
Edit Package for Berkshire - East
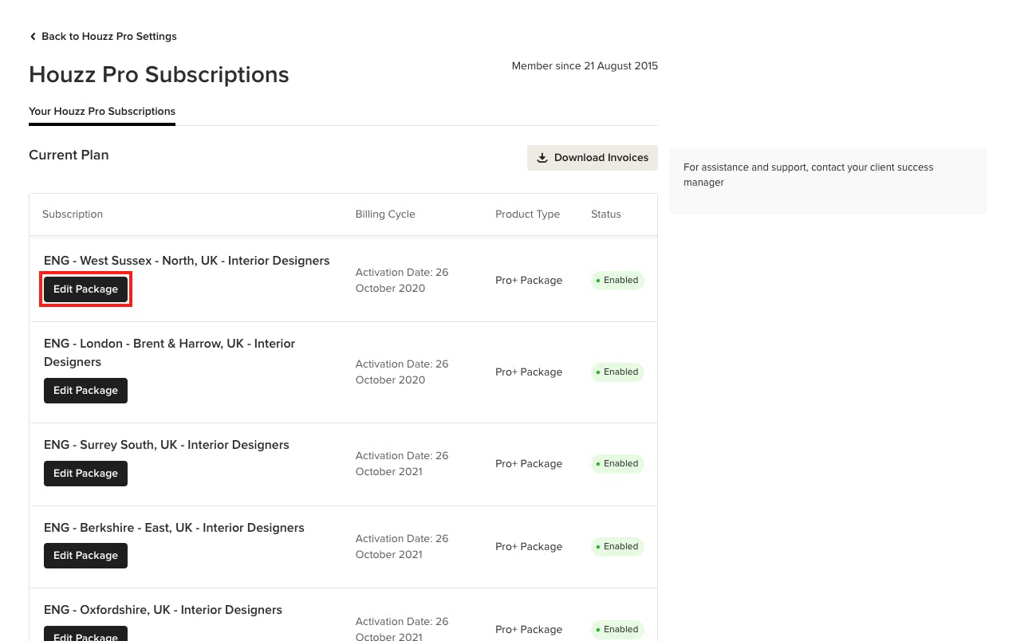(85, 556)
